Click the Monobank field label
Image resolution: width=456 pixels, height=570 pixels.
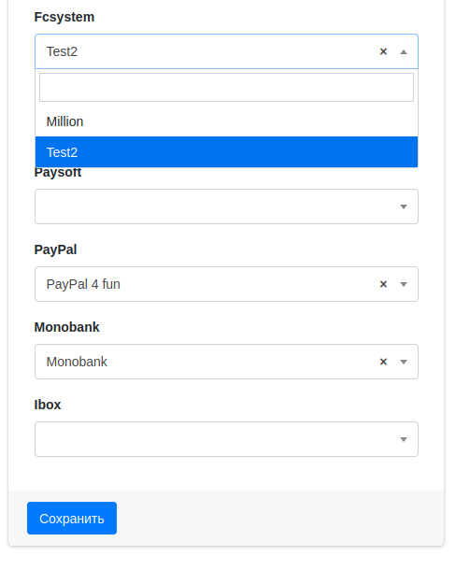coord(67,327)
